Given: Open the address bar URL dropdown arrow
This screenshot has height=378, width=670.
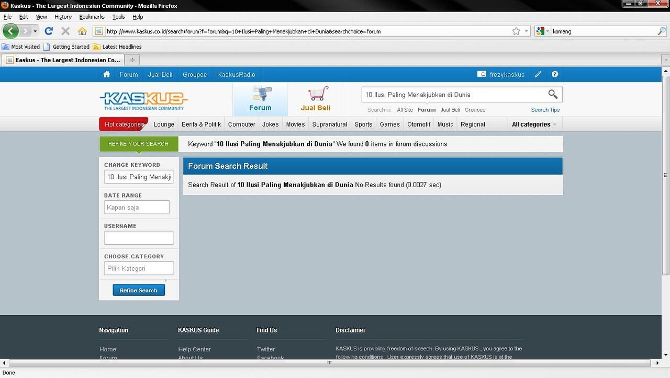Looking at the screenshot, I should click(527, 31).
